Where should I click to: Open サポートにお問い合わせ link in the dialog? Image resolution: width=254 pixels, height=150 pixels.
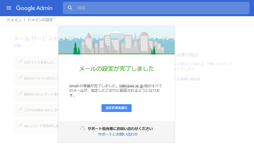(118, 134)
